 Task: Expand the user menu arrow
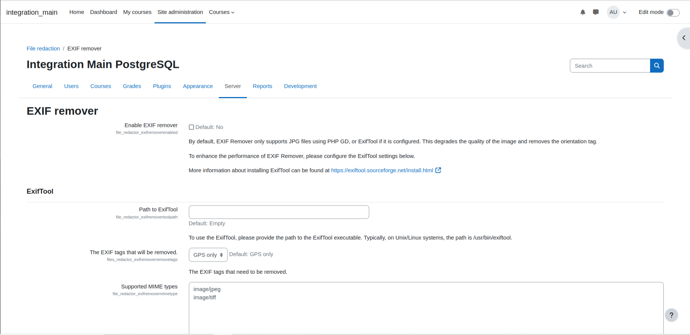pos(625,13)
